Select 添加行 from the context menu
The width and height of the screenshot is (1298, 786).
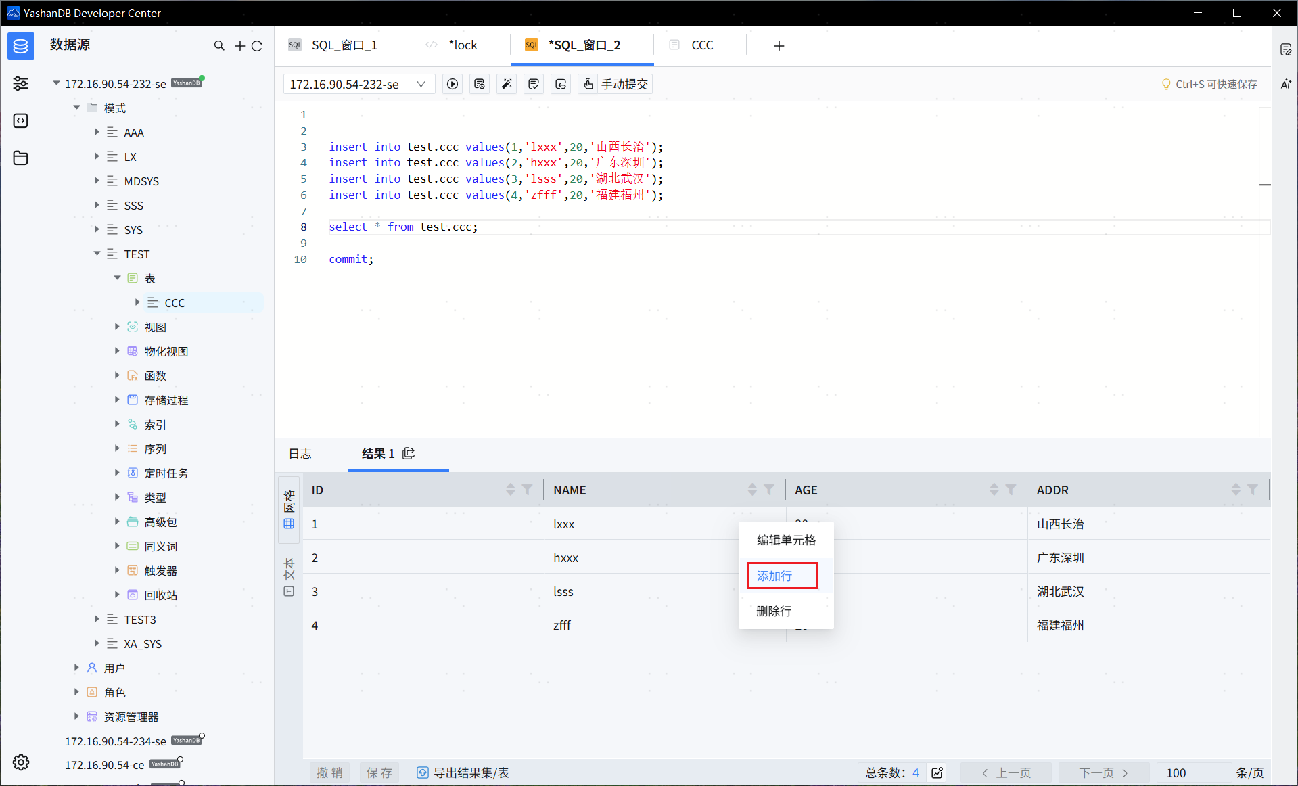pyautogui.click(x=781, y=576)
